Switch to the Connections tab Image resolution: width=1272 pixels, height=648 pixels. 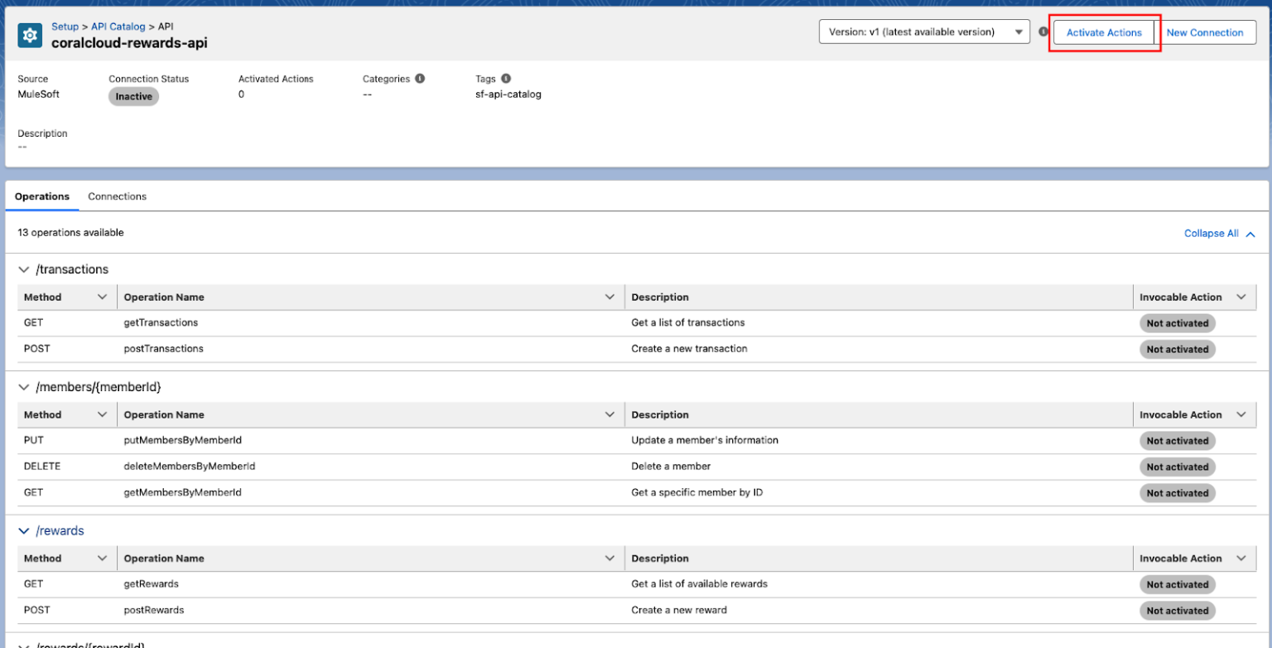tap(116, 196)
